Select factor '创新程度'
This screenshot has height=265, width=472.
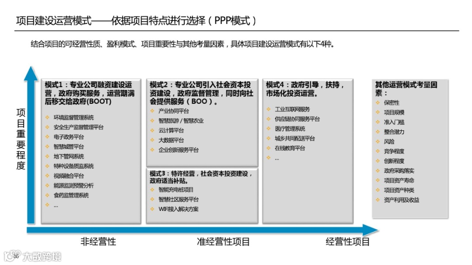coord(394,161)
